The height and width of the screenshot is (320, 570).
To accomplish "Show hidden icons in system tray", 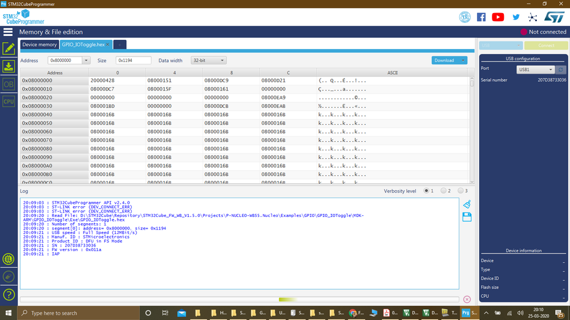I will [486, 313].
